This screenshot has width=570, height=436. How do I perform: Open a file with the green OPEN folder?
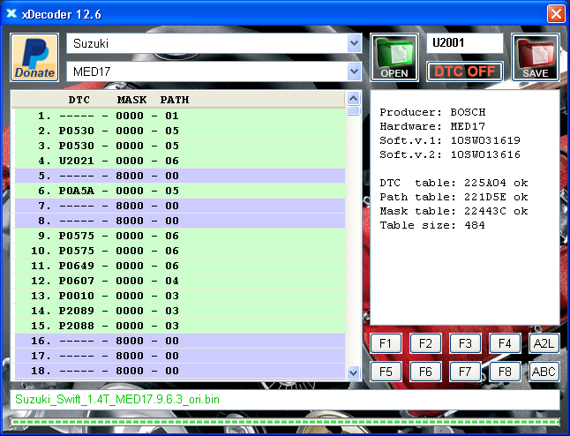tap(394, 57)
